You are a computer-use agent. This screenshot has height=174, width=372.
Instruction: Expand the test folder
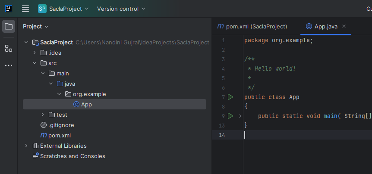click(x=43, y=115)
